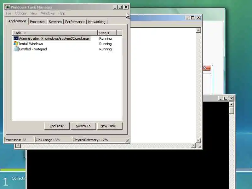This screenshot has width=252, height=189.
Task: Close the Notepad window
Action: (198, 18)
